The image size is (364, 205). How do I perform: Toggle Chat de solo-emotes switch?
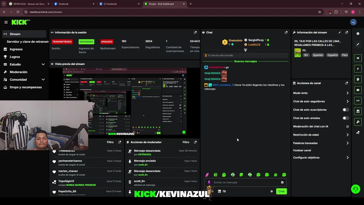346,118
